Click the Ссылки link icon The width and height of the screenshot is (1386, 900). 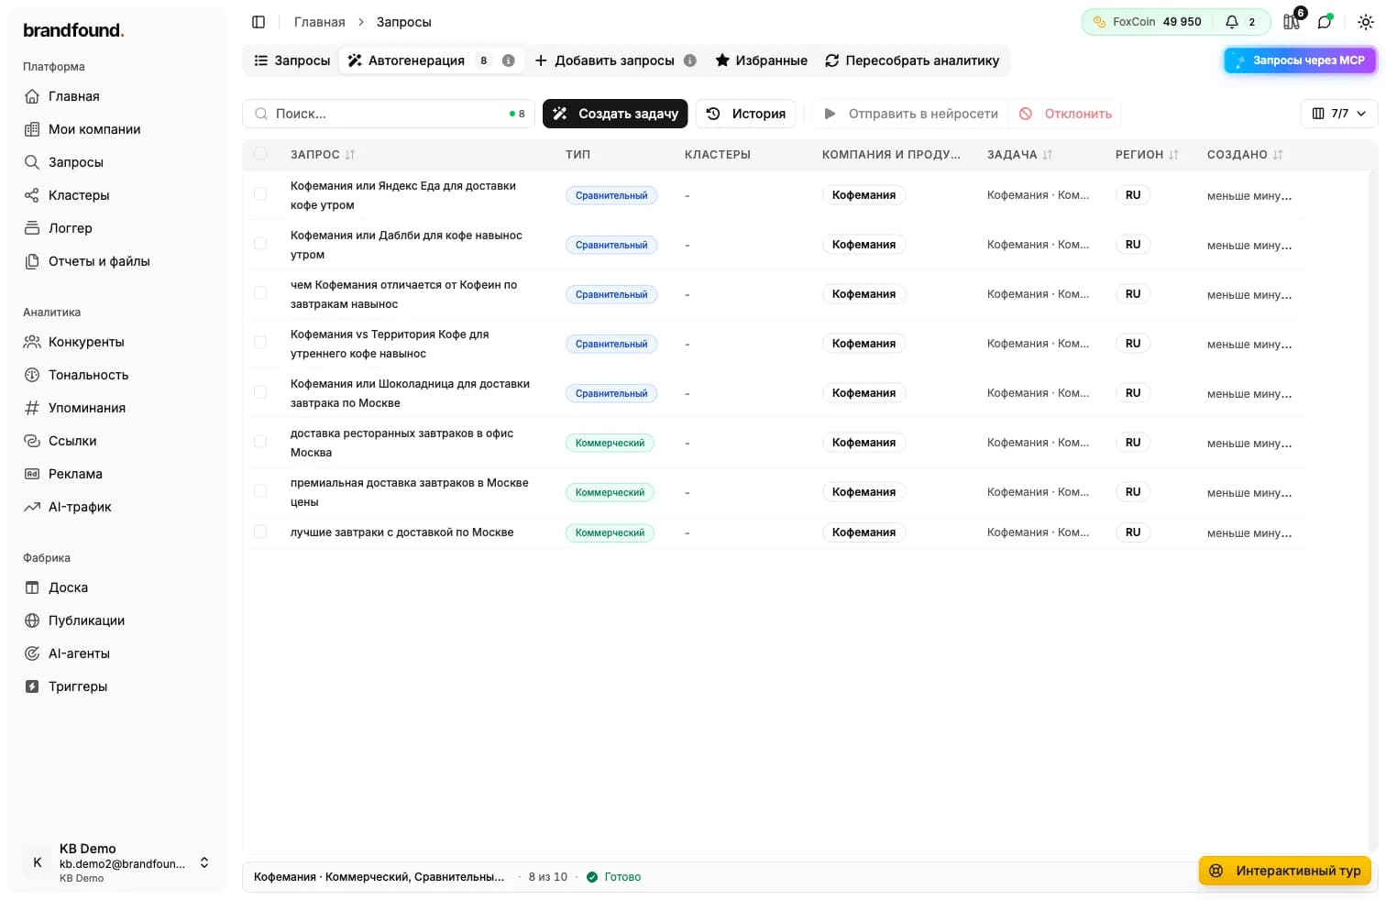tap(32, 441)
